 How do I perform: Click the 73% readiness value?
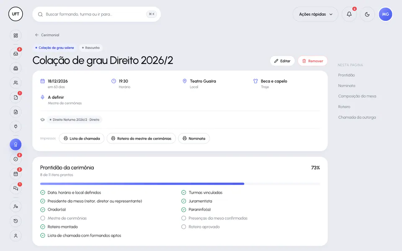pos(315,168)
